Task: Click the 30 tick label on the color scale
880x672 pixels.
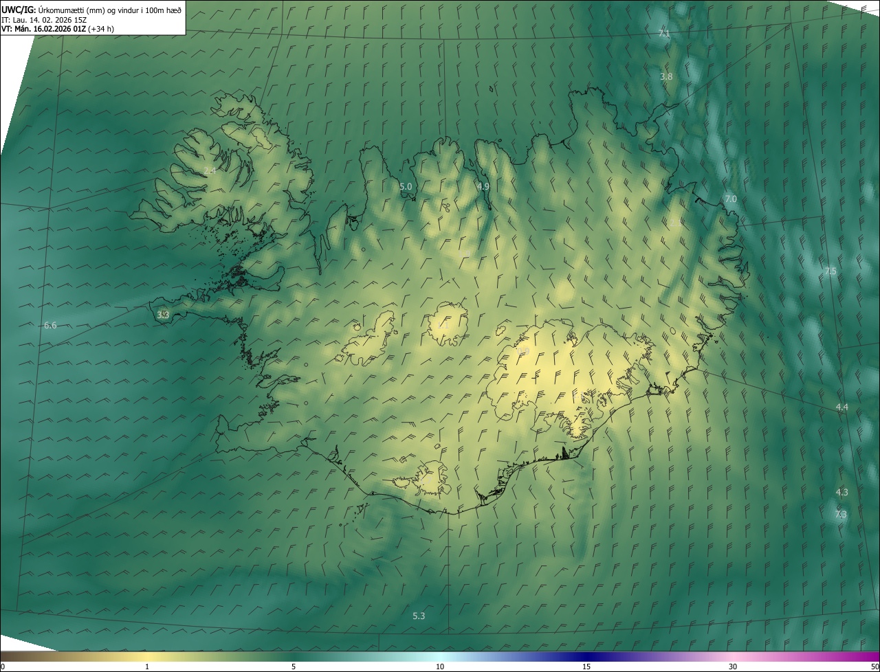Action: click(x=733, y=667)
